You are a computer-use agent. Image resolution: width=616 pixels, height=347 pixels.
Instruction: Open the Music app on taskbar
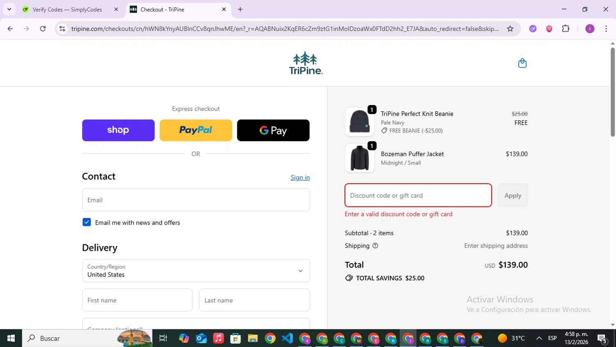click(218, 338)
